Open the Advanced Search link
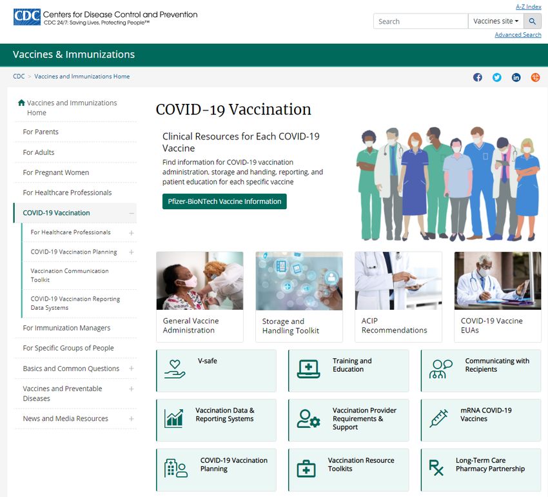 [518, 35]
